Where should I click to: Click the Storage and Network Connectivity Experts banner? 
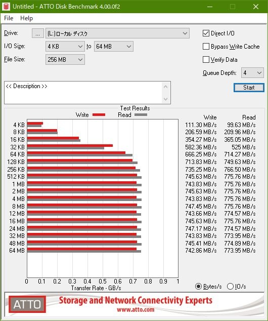[136, 301]
